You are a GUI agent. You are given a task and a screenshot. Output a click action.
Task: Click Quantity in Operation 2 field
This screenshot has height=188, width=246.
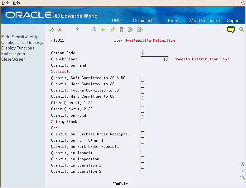(142, 172)
